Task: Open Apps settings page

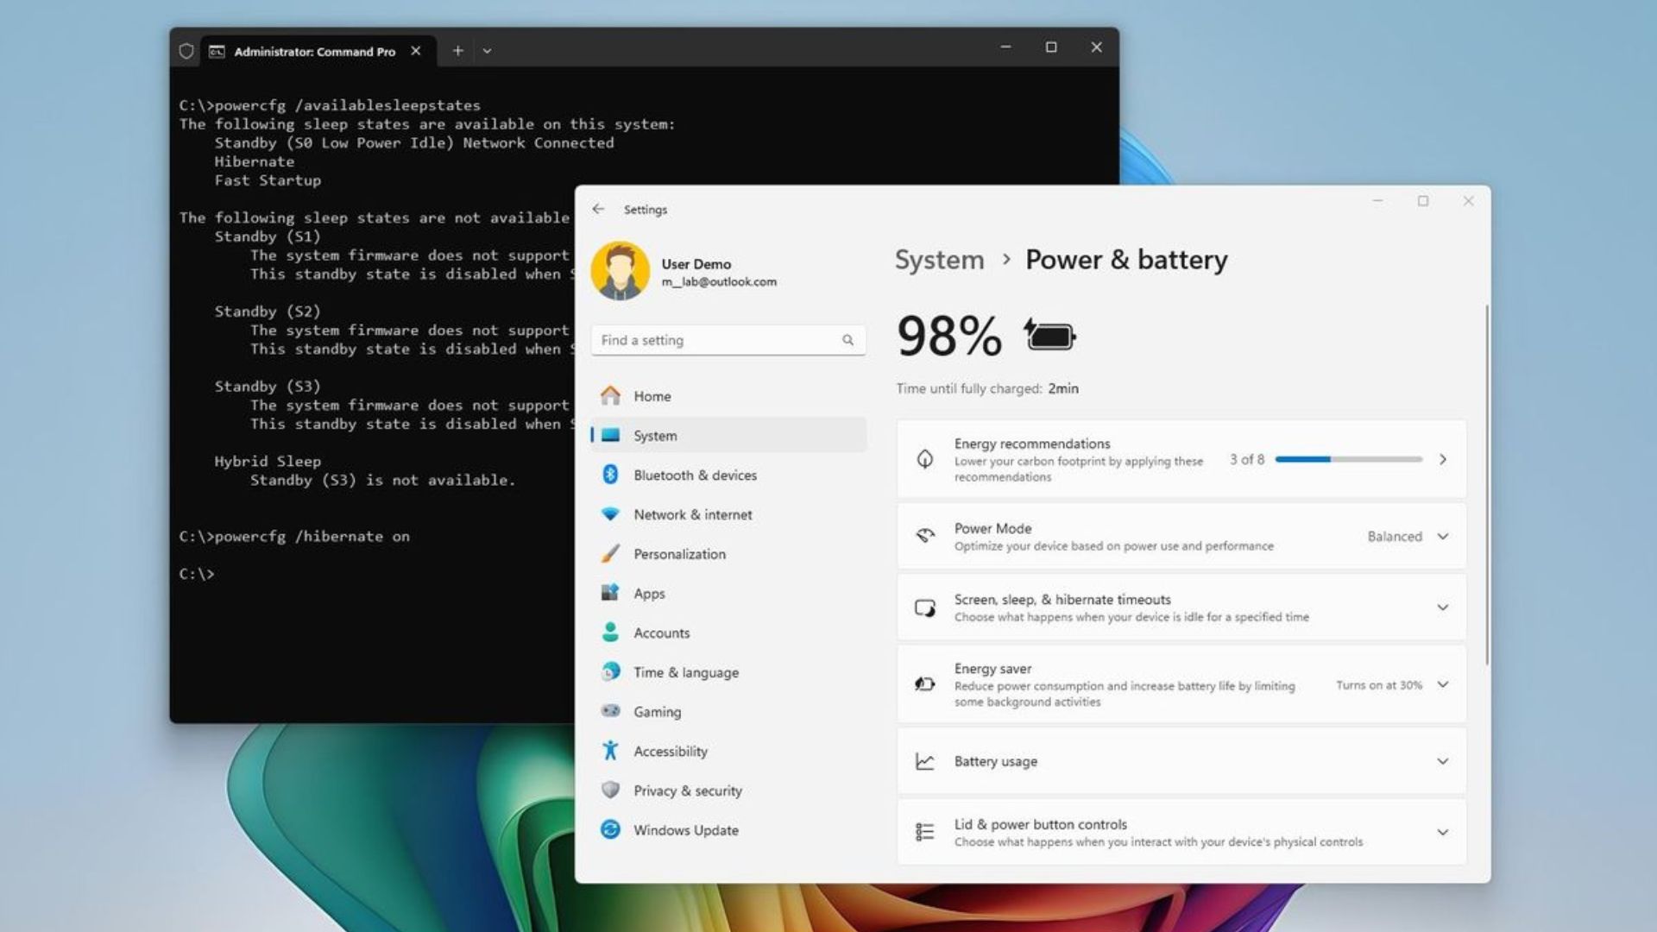Action: [x=728, y=593]
